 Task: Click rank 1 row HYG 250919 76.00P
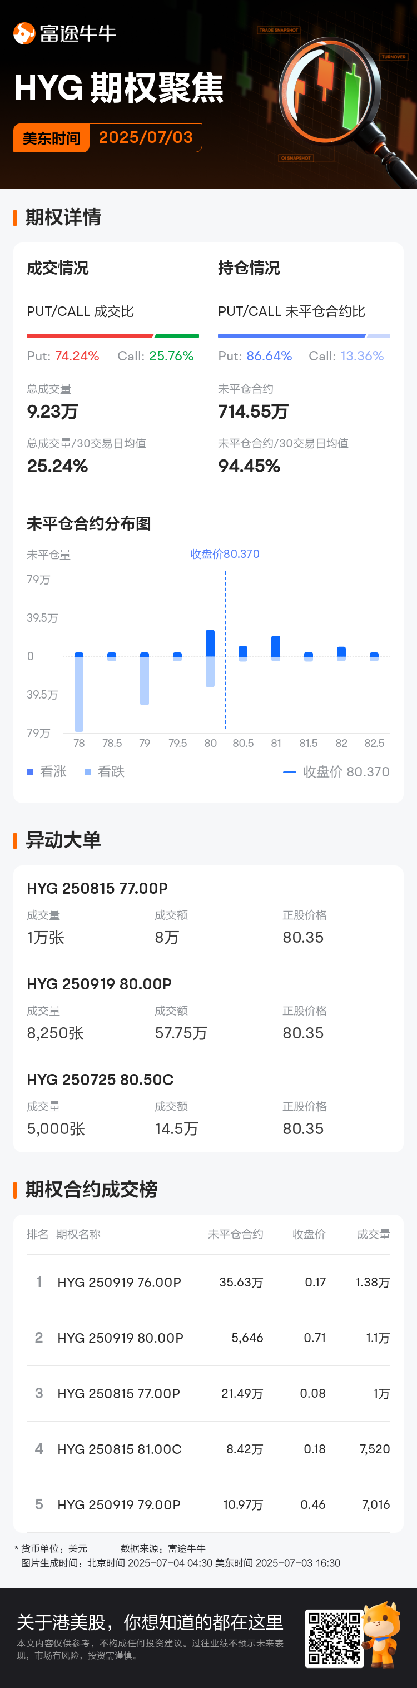pyautogui.click(x=208, y=1283)
